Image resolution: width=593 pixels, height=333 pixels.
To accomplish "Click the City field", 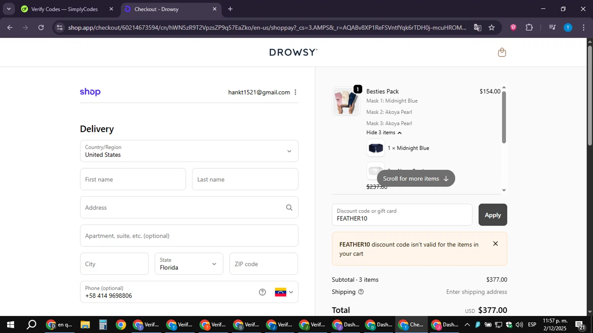I will click(114, 264).
